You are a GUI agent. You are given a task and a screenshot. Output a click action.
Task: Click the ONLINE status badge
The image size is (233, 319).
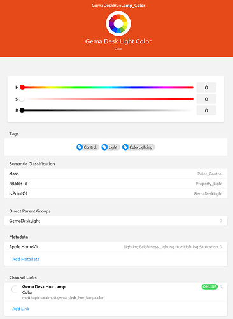[209, 286]
